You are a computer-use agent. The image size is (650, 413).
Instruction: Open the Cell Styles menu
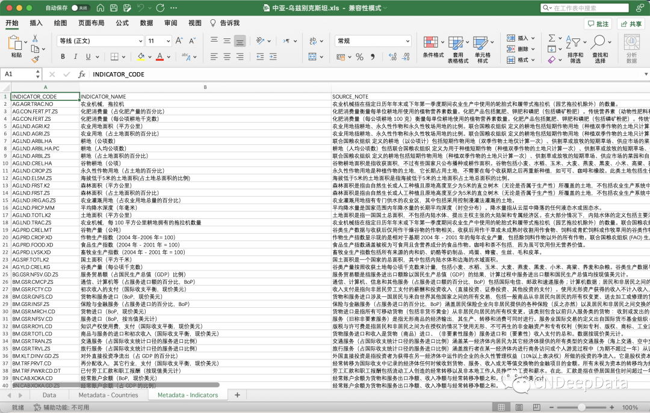click(x=483, y=49)
